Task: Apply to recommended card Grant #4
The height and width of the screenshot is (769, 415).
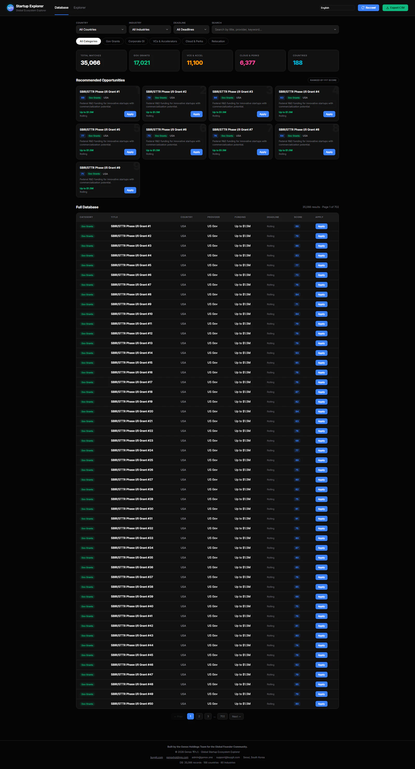Action: pos(329,114)
